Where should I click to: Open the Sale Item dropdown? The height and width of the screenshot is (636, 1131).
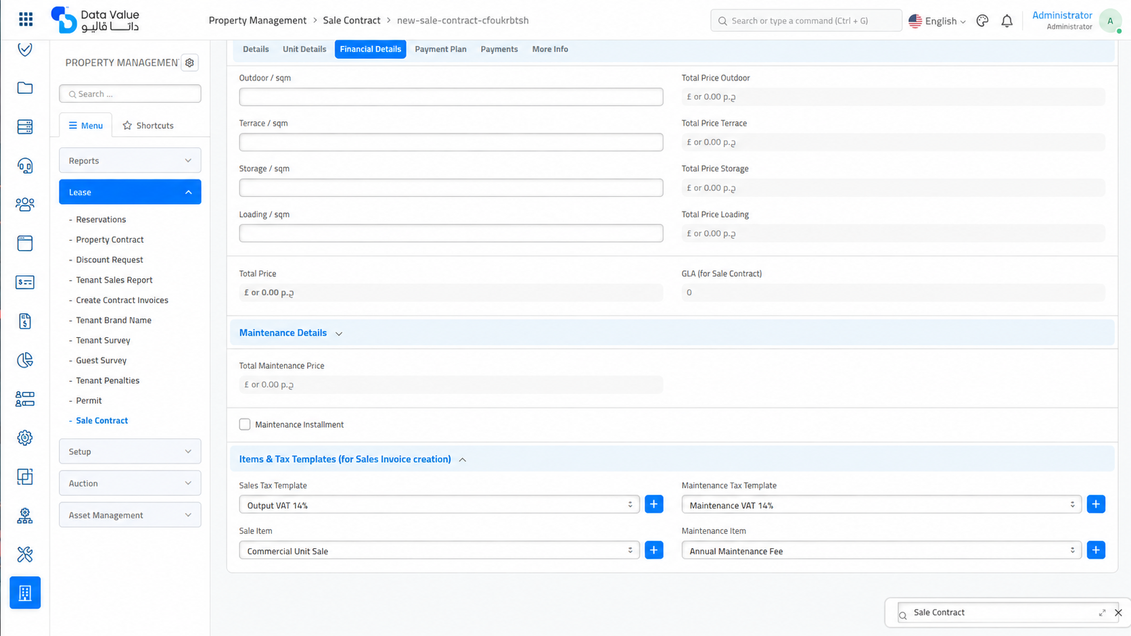pyautogui.click(x=439, y=551)
